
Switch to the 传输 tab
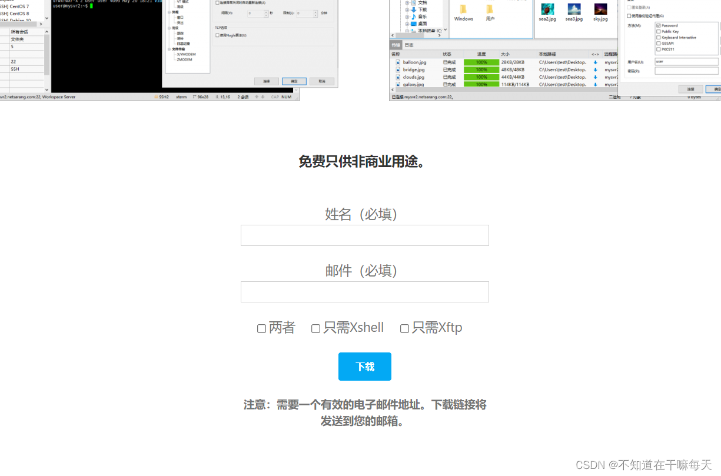click(x=396, y=45)
